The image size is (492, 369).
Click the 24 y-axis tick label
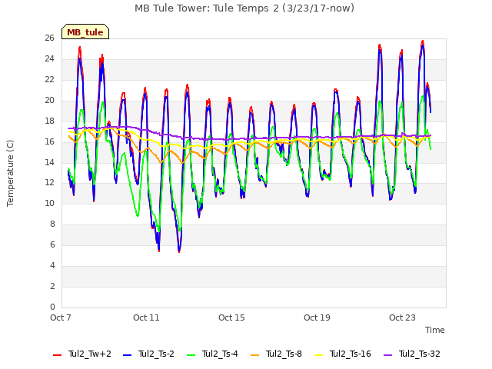pos(49,58)
